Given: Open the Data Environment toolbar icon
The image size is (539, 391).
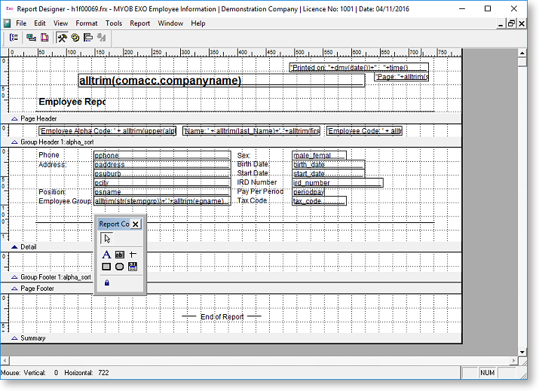Looking at the screenshot, I should pyautogui.click(x=31, y=37).
